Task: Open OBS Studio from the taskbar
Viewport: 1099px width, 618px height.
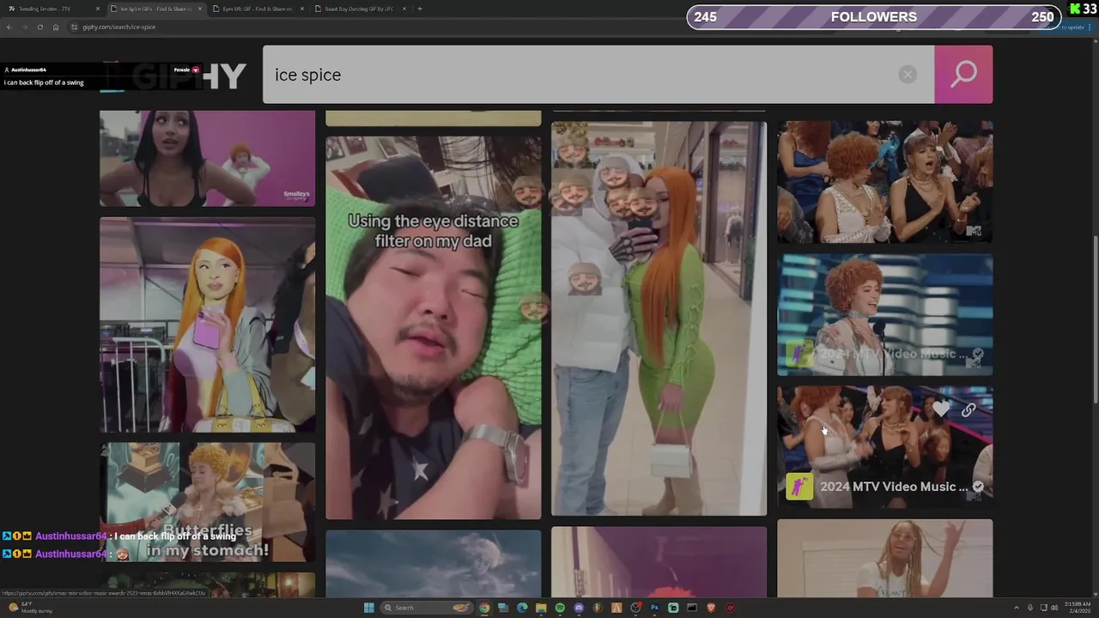Action: click(x=635, y=608)
